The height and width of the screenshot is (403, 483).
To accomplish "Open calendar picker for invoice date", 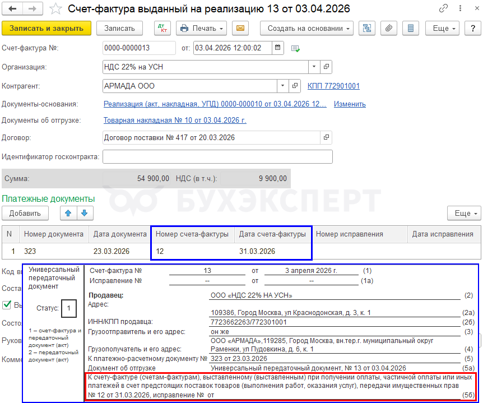I will (278, 48).
